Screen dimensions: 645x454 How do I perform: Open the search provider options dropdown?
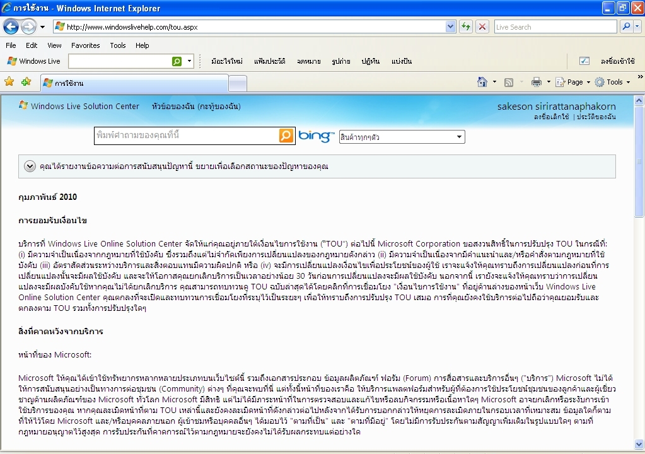click(x=637, y=27)
